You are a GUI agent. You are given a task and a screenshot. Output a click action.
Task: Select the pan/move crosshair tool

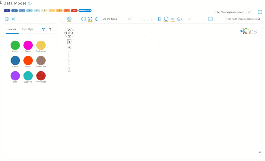[96, 19]
